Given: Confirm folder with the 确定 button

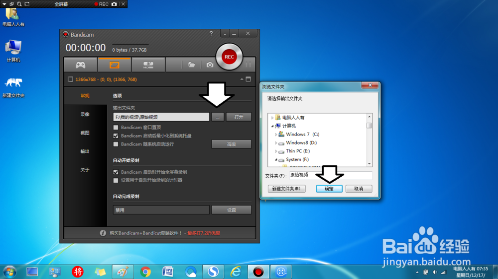Looking at the screenshot, I should coord(329,189).
